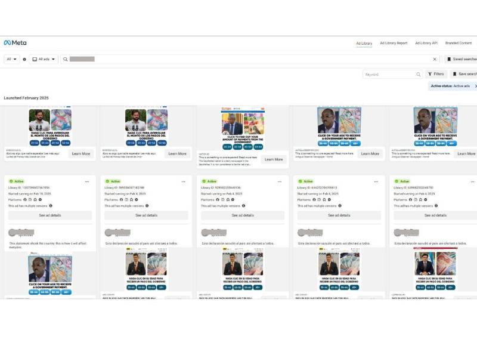This screenshot has width=477, height=358.
Task: Click the Audience Network platform icon on an ad
Action: tap(40, 199)
